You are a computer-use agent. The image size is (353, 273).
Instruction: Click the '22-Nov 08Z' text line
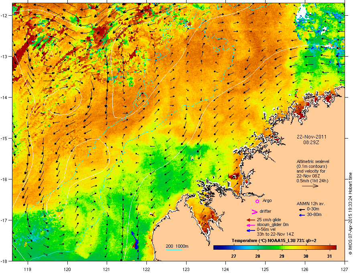coord(308,176)
